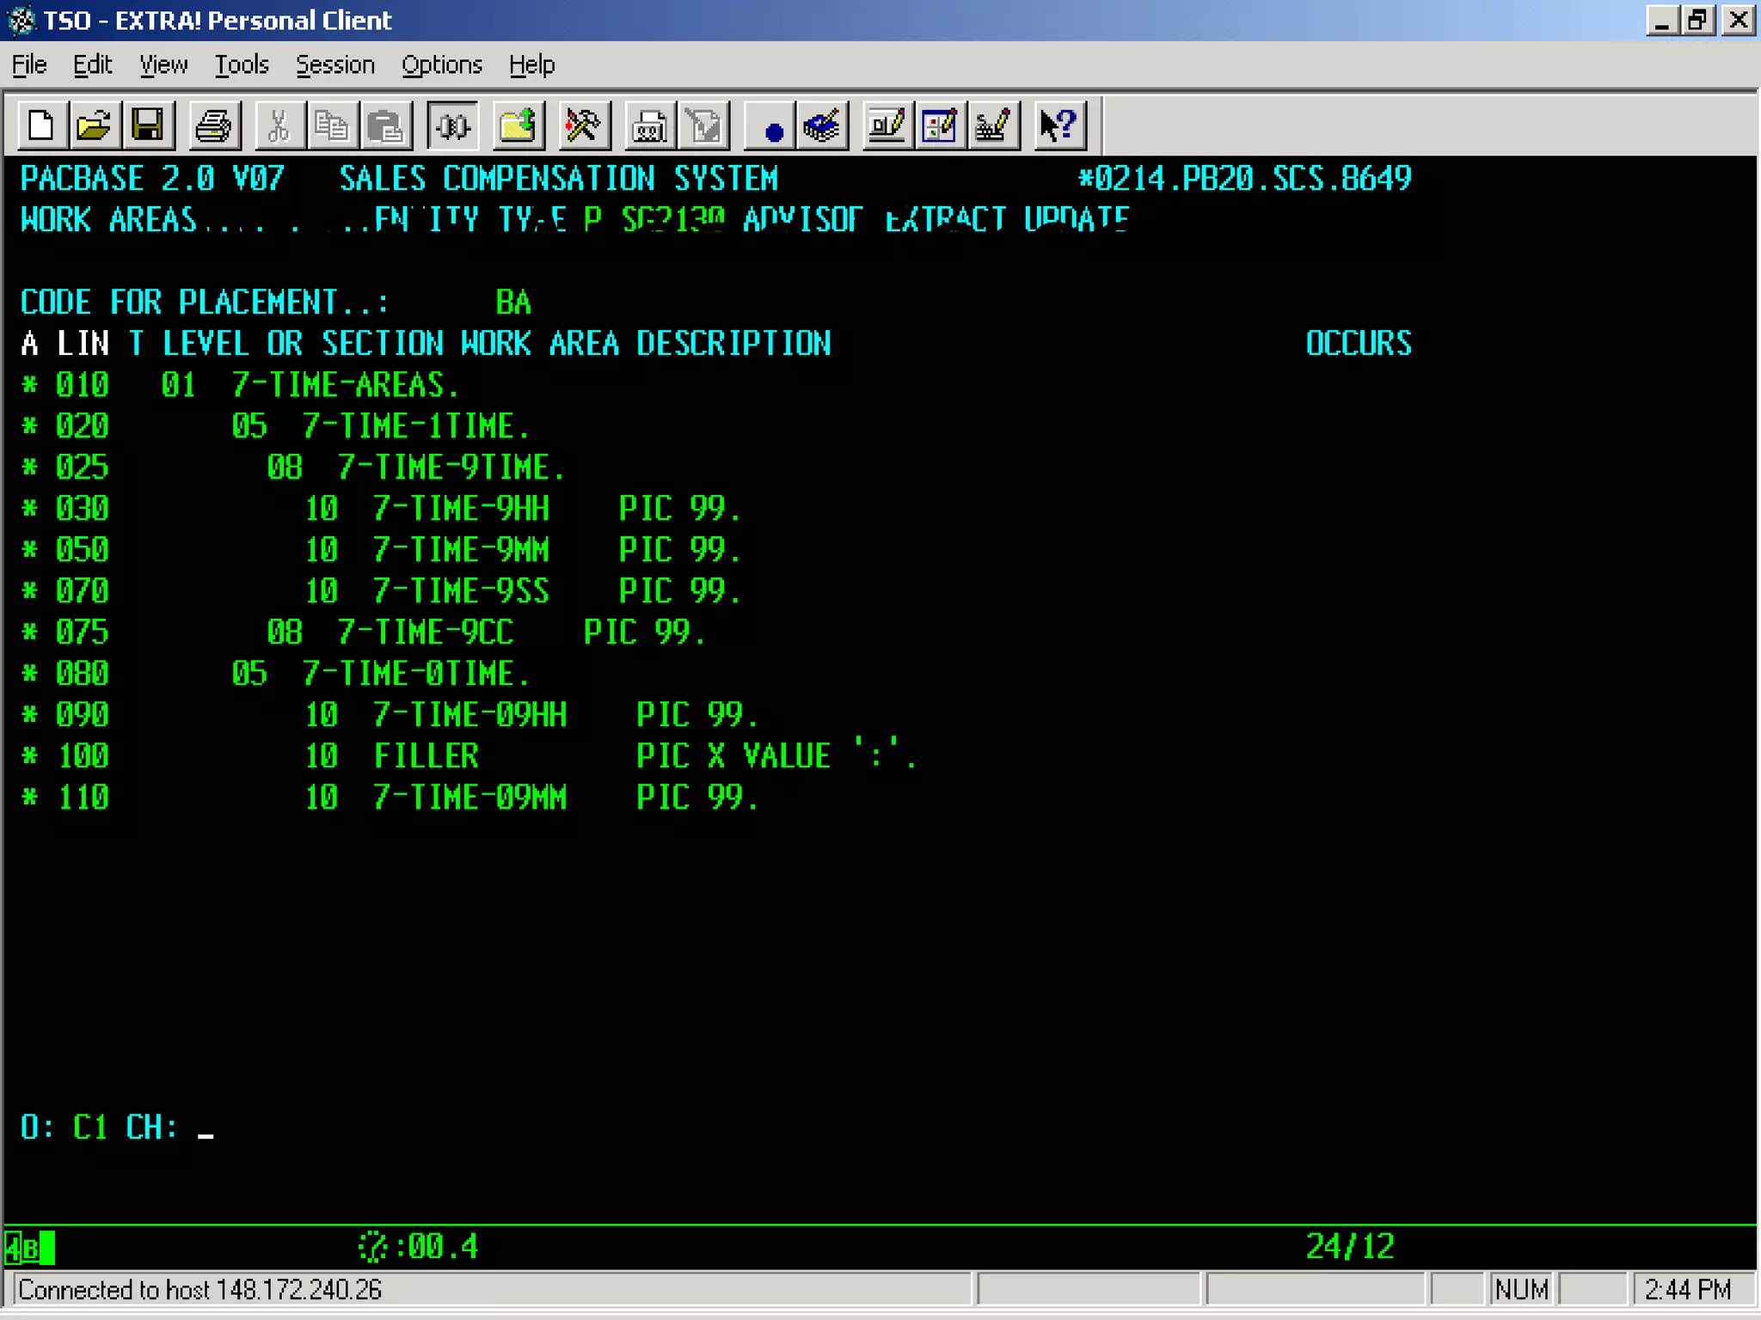This screenshot has width=1761, height=1320.
Task: Click the 7-TIME-9CC field name
Action: click(426, 632)
